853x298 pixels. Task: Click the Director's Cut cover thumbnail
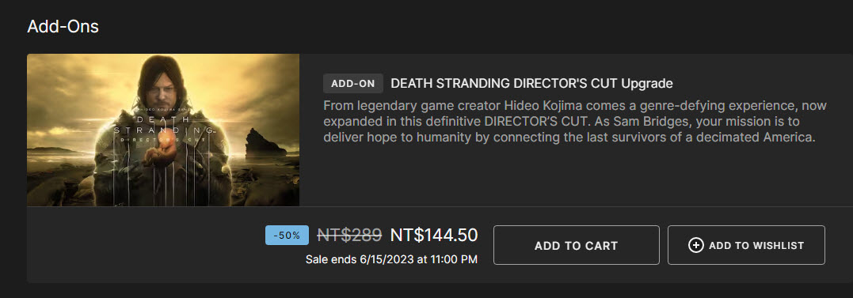[163, 130]
